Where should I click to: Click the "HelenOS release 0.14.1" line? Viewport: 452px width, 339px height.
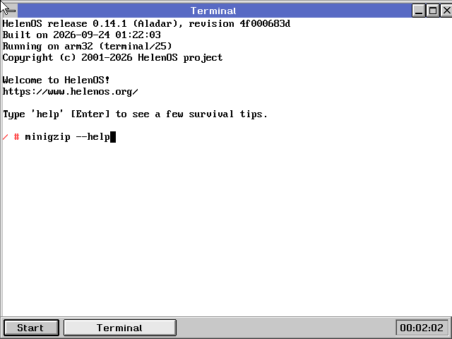146,23
